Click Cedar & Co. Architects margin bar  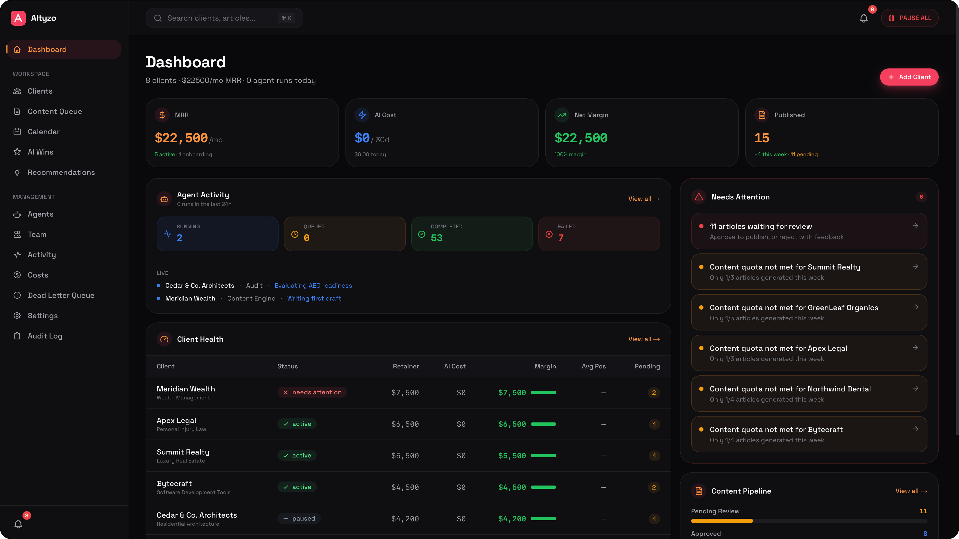coord(543,518)
